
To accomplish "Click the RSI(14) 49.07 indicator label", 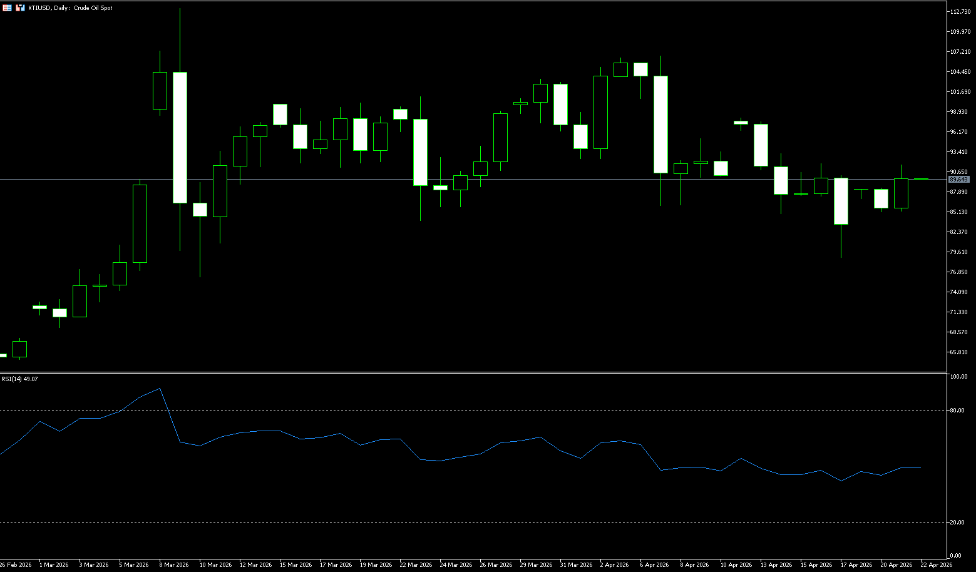I will tap(19, 379).
